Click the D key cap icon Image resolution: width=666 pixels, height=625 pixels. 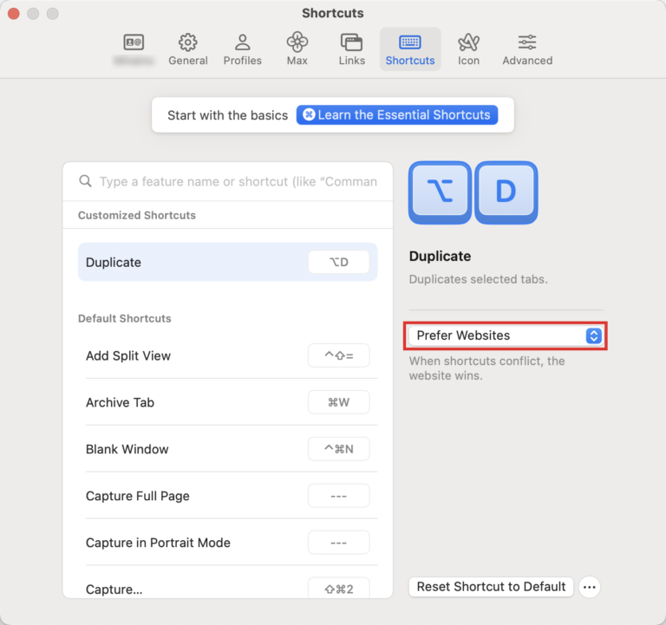tap(506, 192)
